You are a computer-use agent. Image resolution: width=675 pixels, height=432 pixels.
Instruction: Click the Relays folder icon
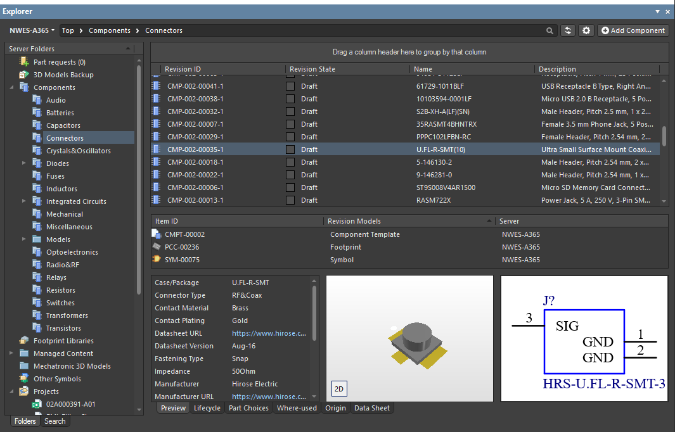pyautogui.click(x=37, y=277)
